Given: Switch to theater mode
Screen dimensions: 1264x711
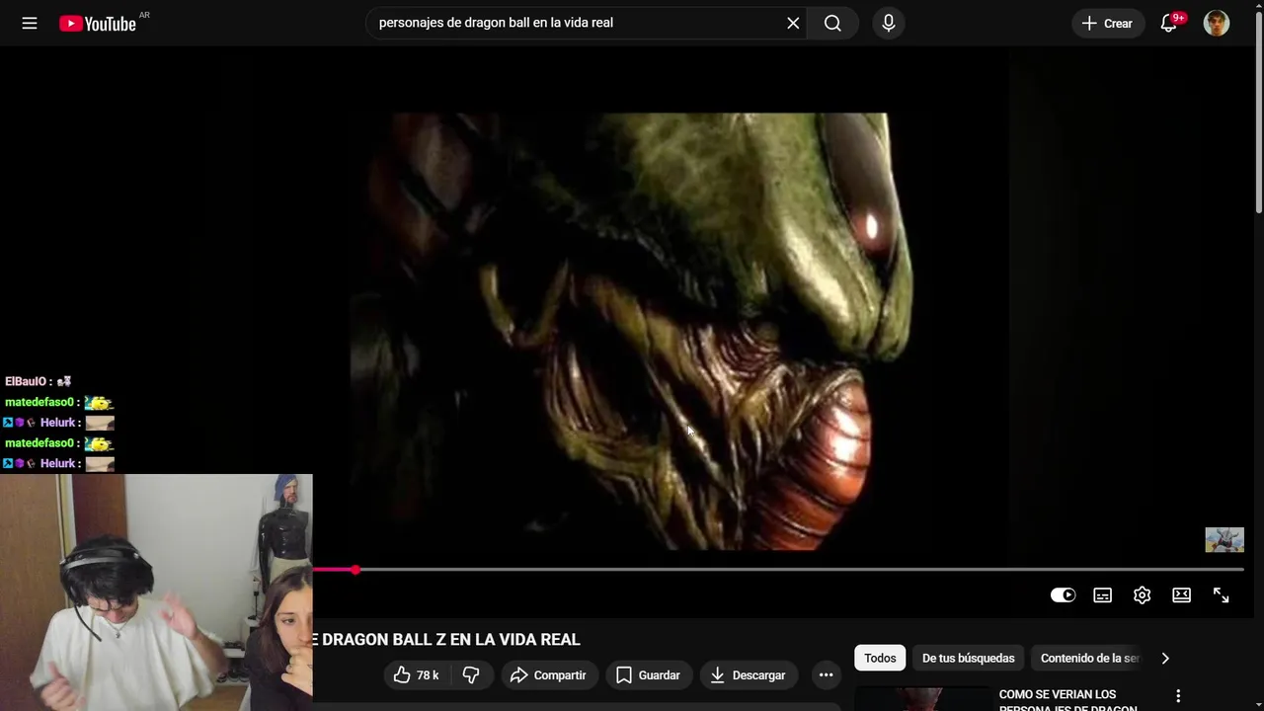Looking at the screenshot, I should (x=1182, y=594).
